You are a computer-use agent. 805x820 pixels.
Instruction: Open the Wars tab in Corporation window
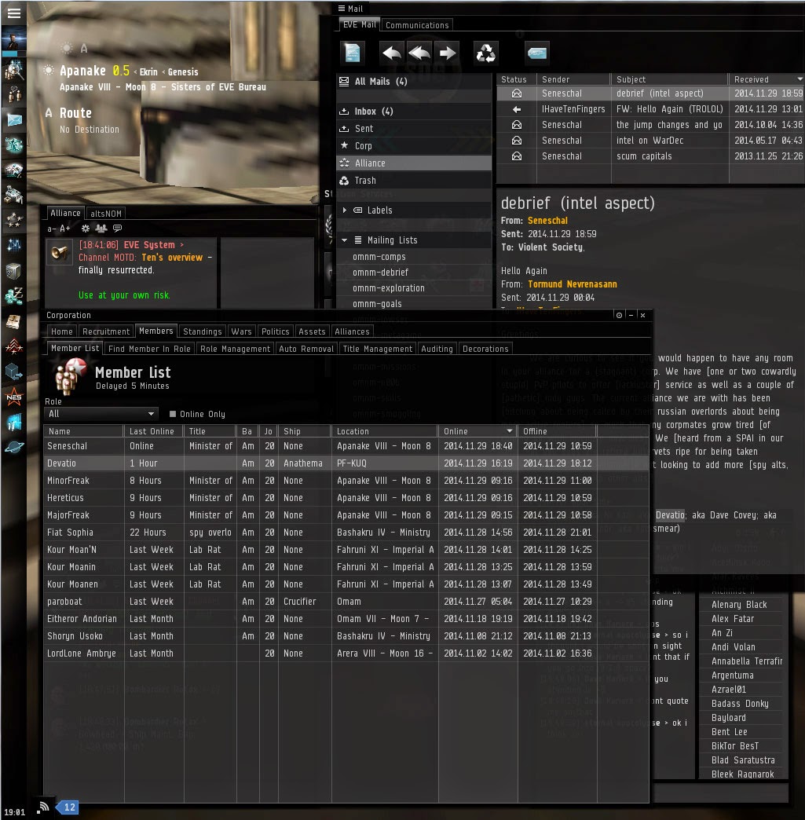pyautogui.click(x=241, y=331)
